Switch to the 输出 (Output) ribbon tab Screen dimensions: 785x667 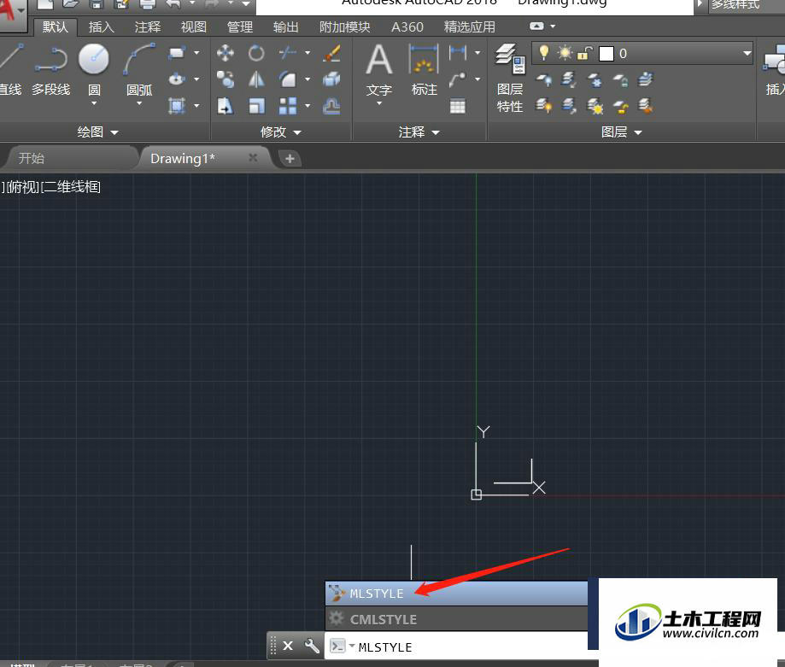click(285, 27)
